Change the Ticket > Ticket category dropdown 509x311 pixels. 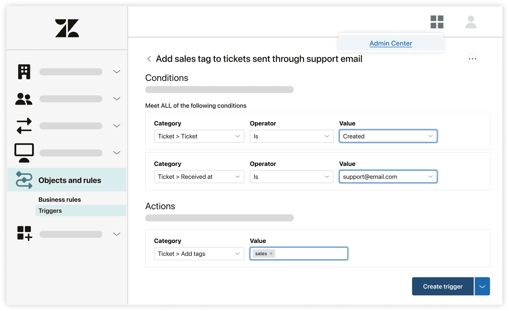pos(199,136)
